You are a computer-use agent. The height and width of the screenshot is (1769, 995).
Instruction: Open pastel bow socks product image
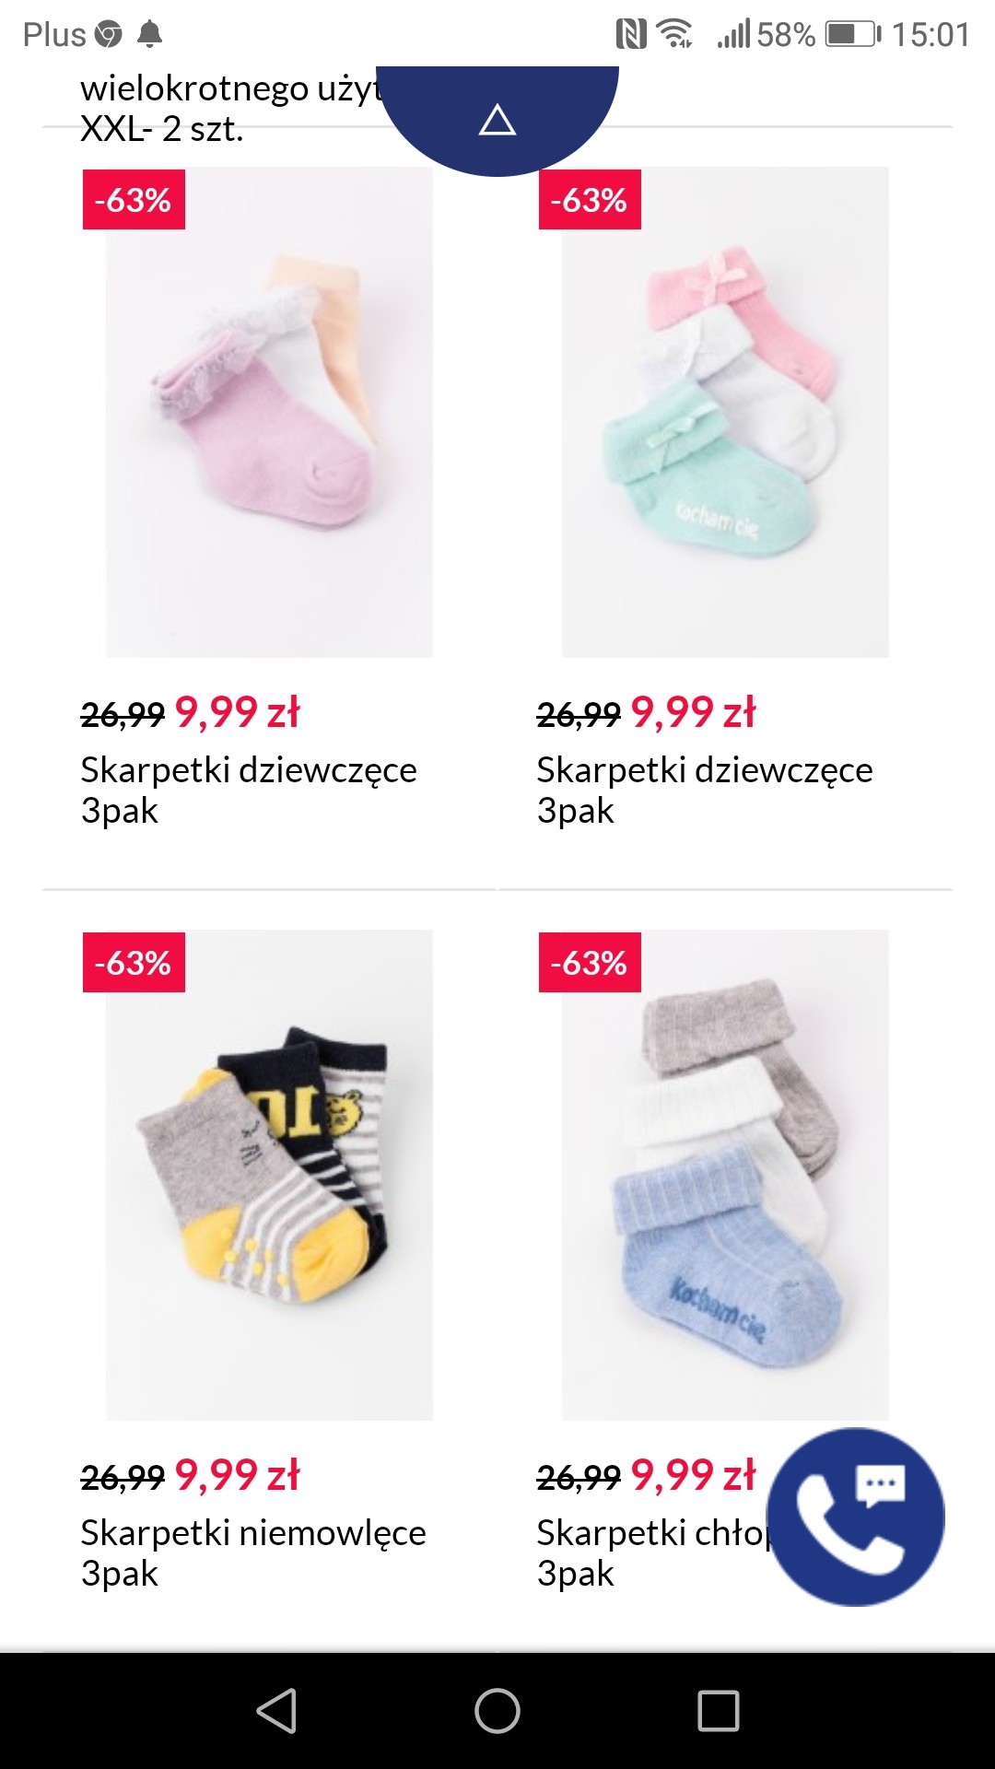(x=725, y=412)
